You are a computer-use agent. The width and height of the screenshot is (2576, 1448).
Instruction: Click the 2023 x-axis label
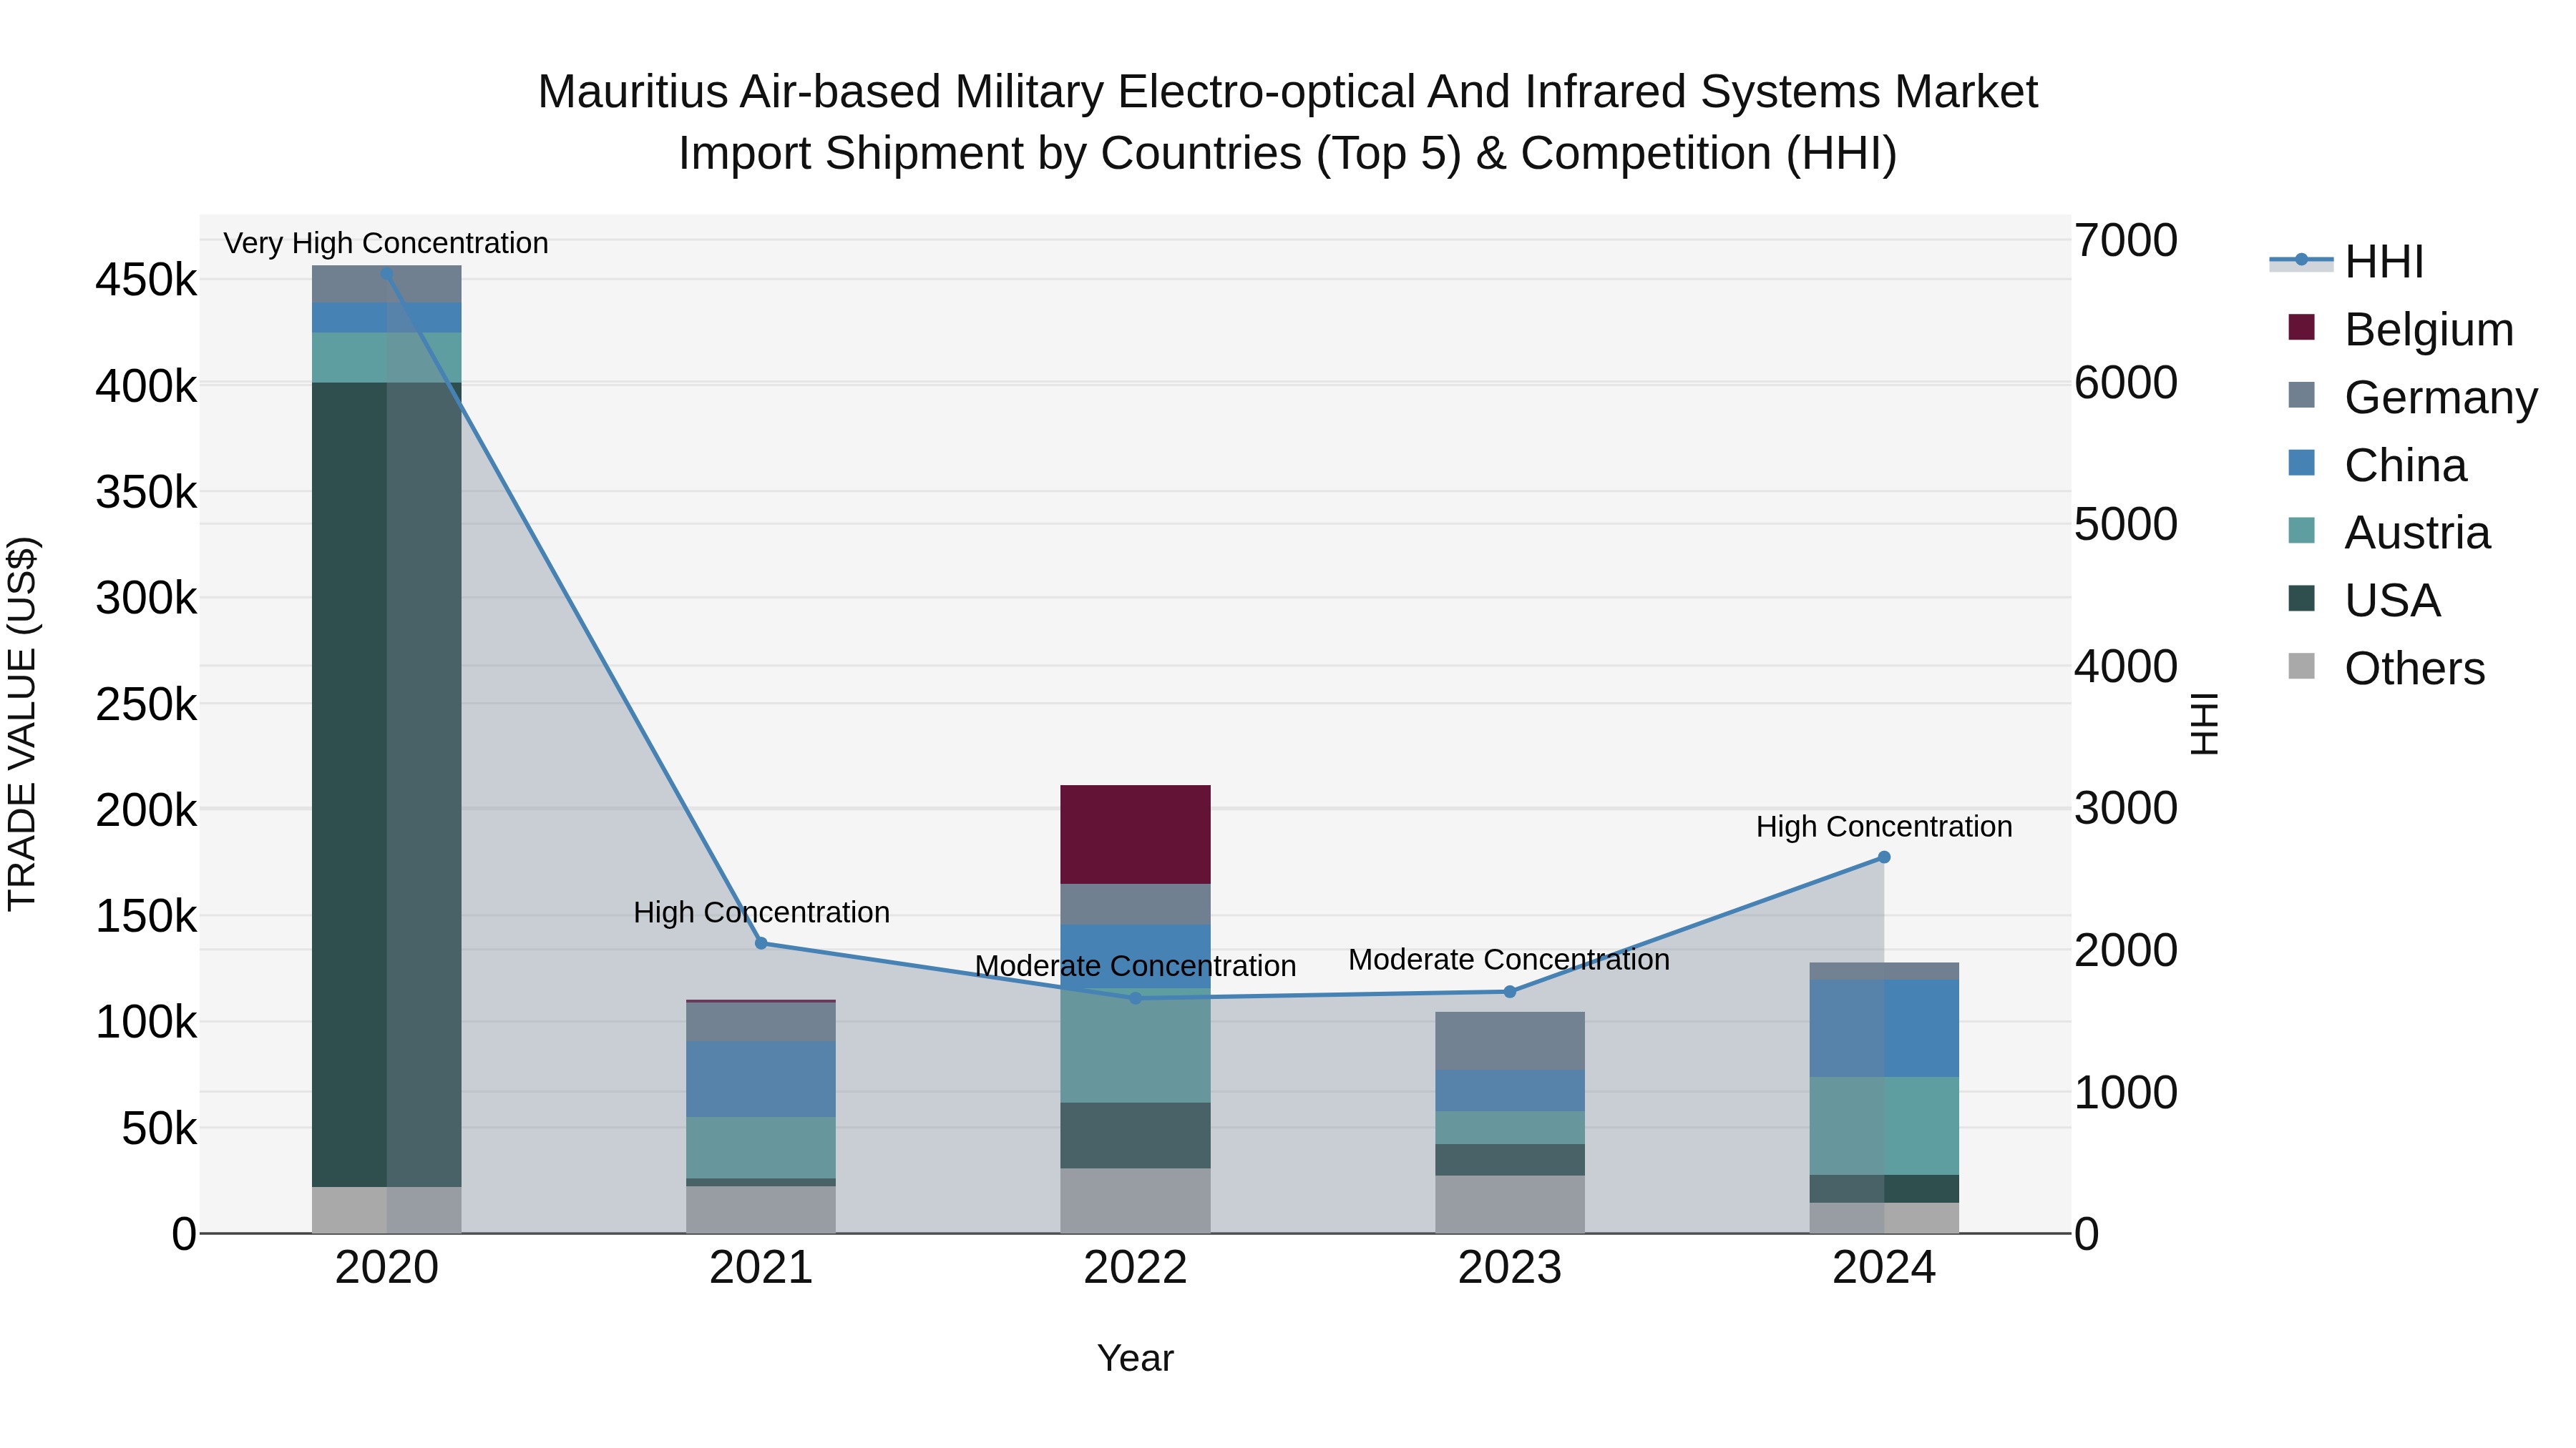click(1510, 1268)
